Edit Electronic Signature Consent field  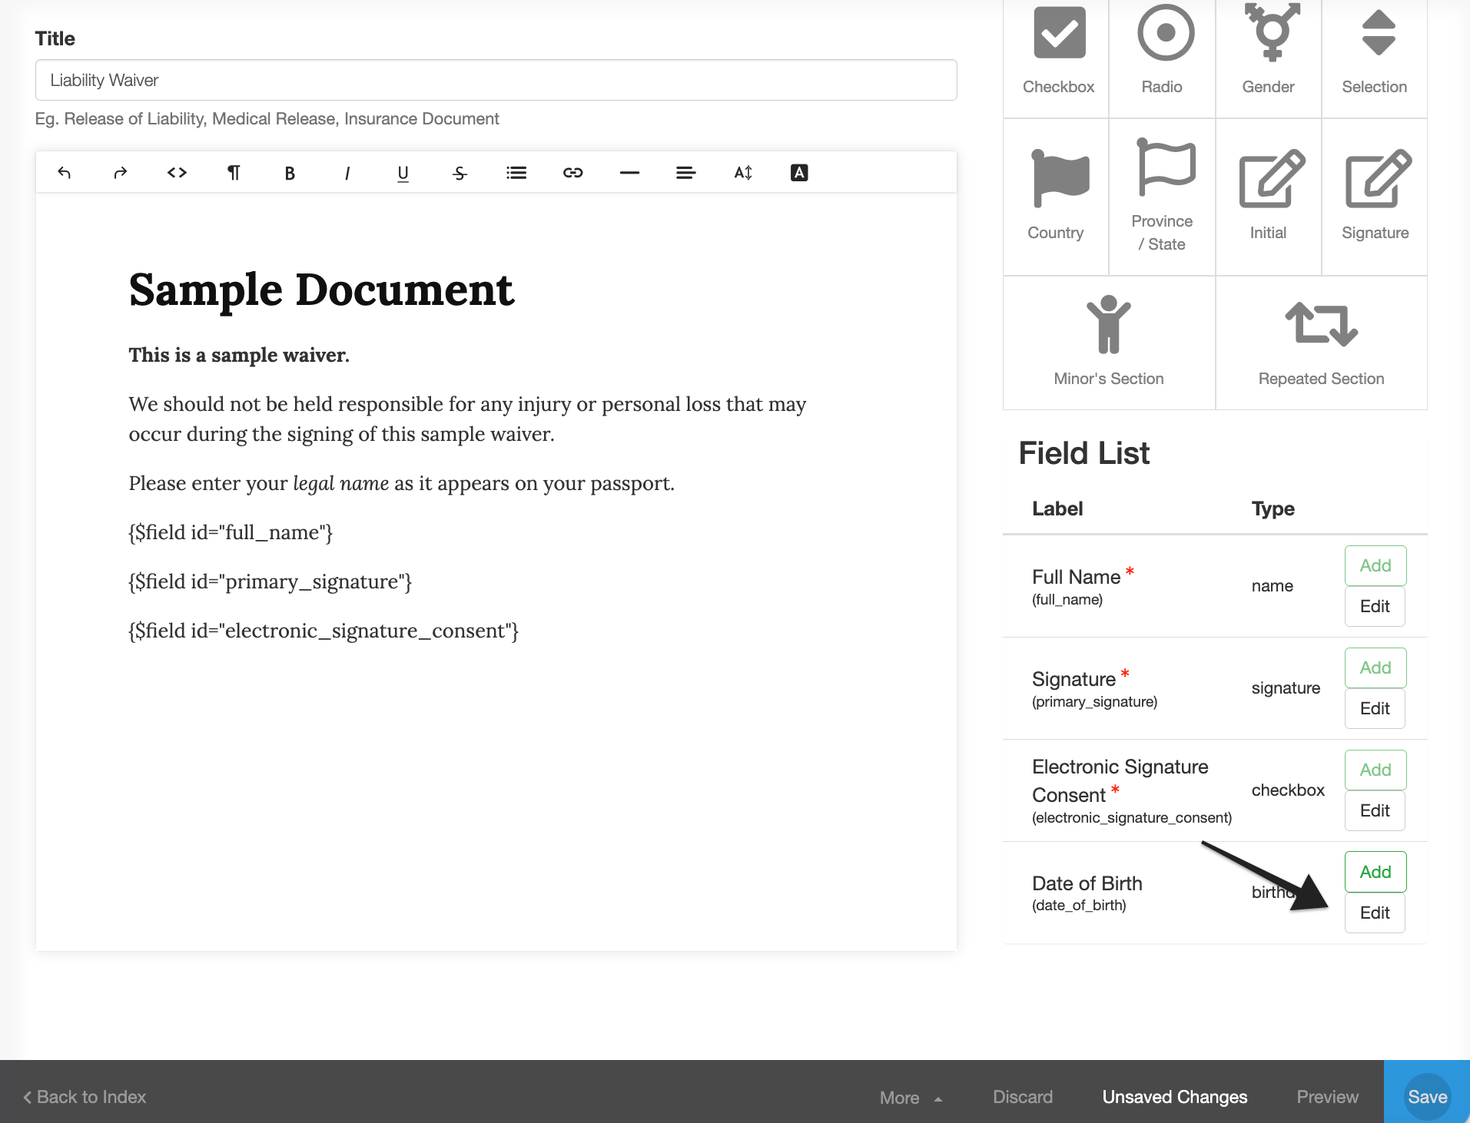1375,810
